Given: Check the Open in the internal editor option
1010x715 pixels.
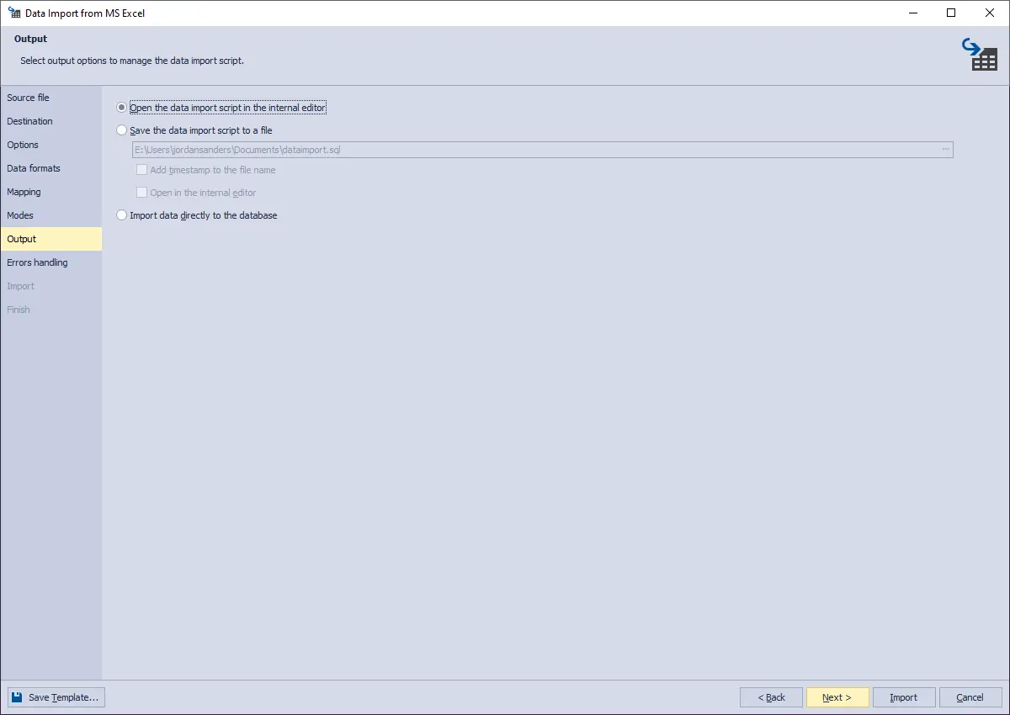Looking at the screenshot, I should coord(141,192).
